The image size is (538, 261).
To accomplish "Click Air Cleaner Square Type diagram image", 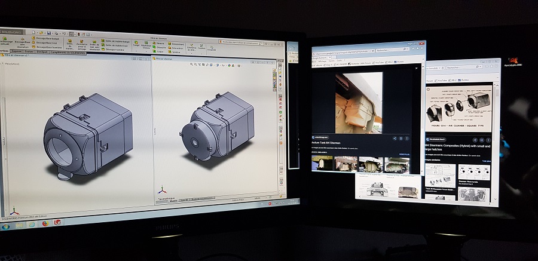I will (x=458, y=109).
